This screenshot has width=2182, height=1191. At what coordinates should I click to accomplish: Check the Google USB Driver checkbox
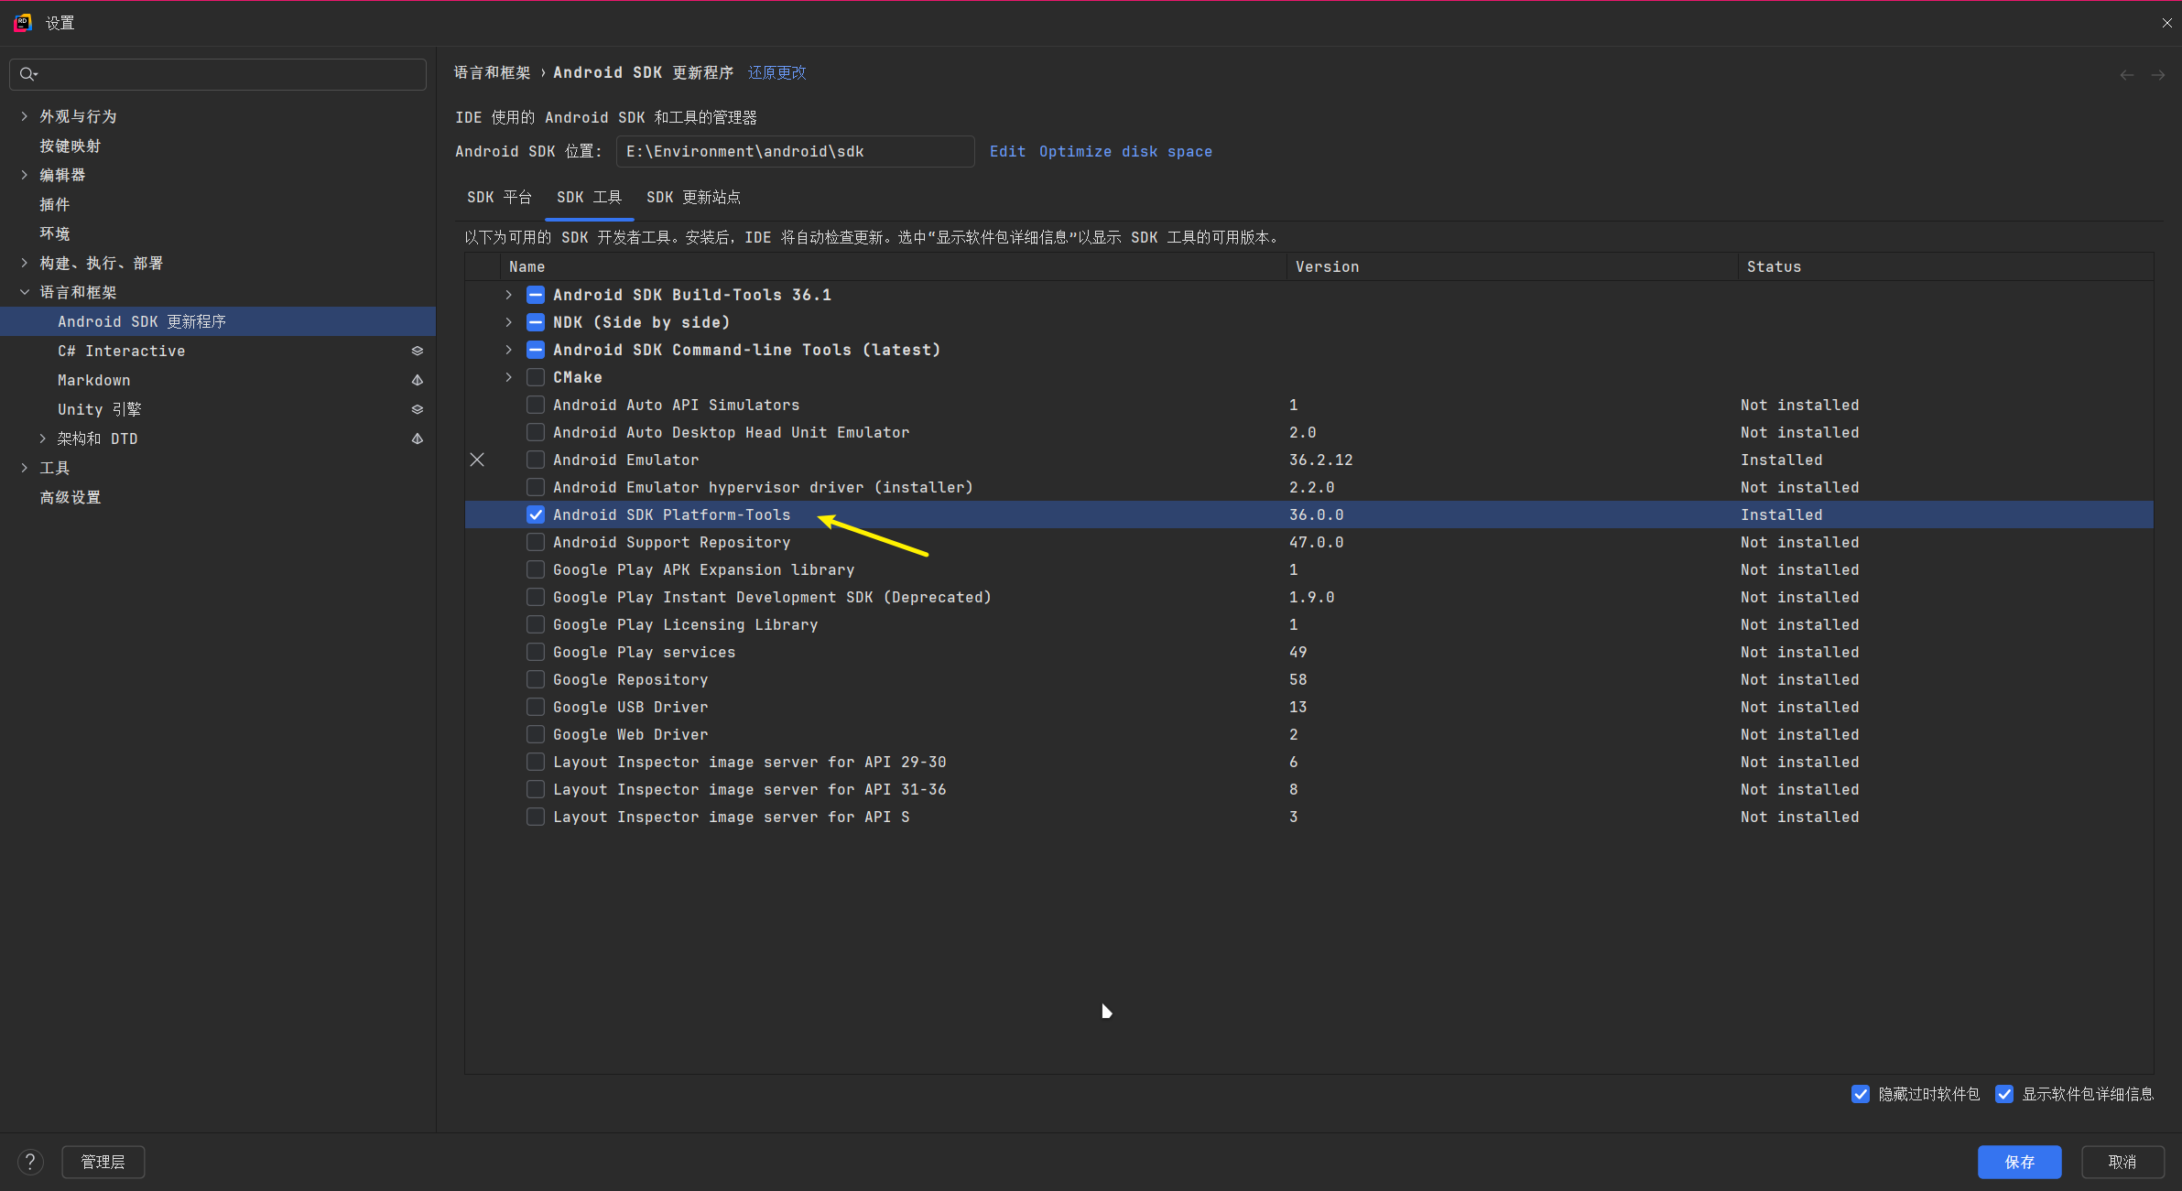pos(536,707)
